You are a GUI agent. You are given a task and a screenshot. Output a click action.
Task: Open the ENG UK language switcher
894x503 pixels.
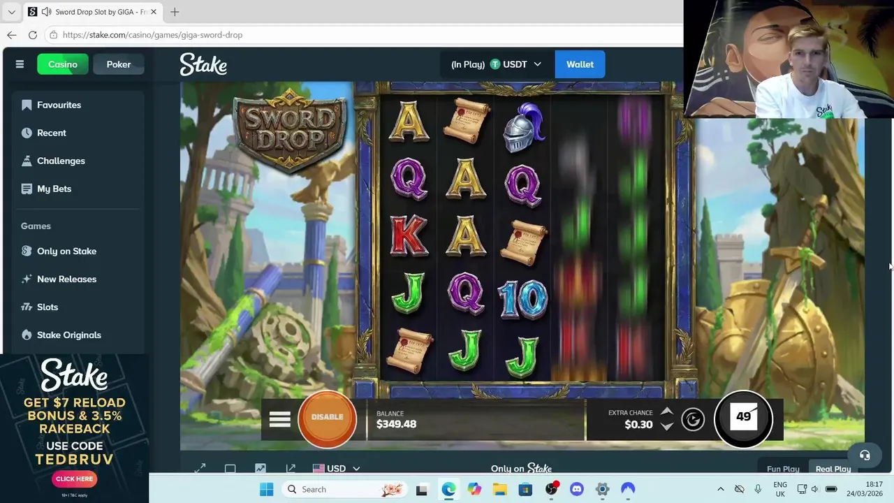pos(780,489)
